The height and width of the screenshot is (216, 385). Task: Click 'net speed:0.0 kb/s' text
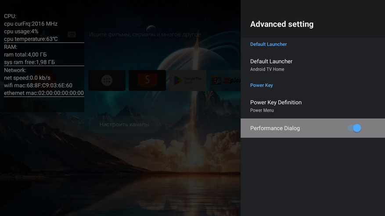(x=27, y=78)
